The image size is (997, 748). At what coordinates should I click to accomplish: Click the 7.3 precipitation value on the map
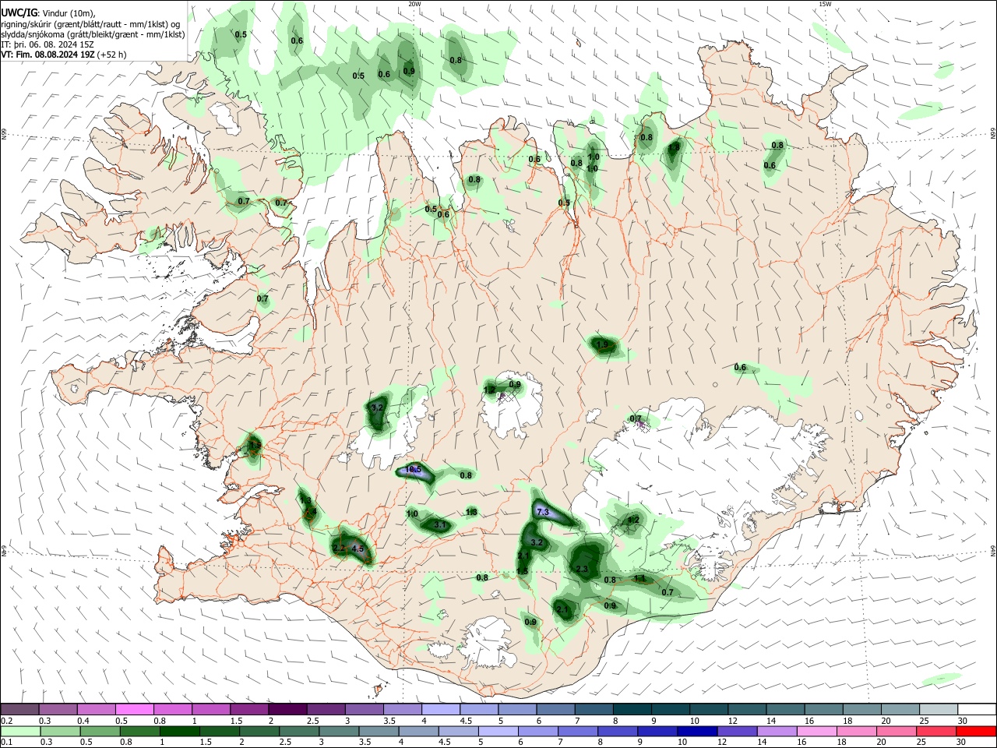tap(544, 512)
